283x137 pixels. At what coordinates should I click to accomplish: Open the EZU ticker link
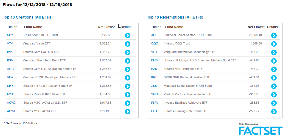click(x=154, y=69)
